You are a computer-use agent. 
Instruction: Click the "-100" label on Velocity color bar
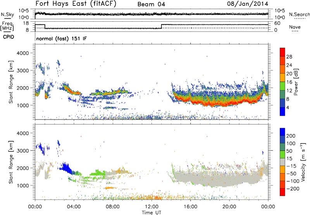pyautogui.click(x=293, y=181)
